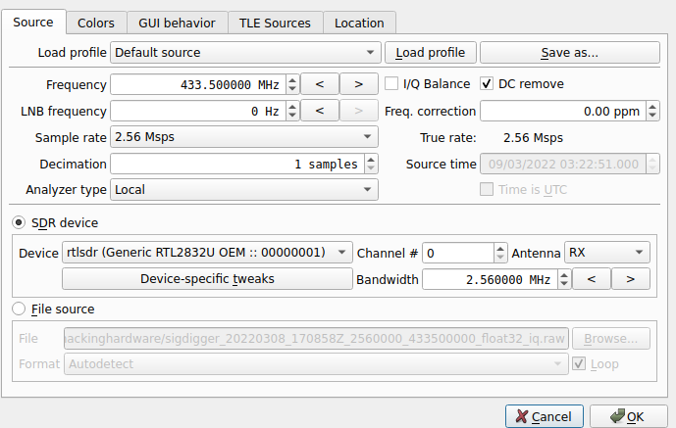Enable the I/Q Balance checkbox
Image resolution: width=676 pixels, height=428 pixels.
click(392, 84)
